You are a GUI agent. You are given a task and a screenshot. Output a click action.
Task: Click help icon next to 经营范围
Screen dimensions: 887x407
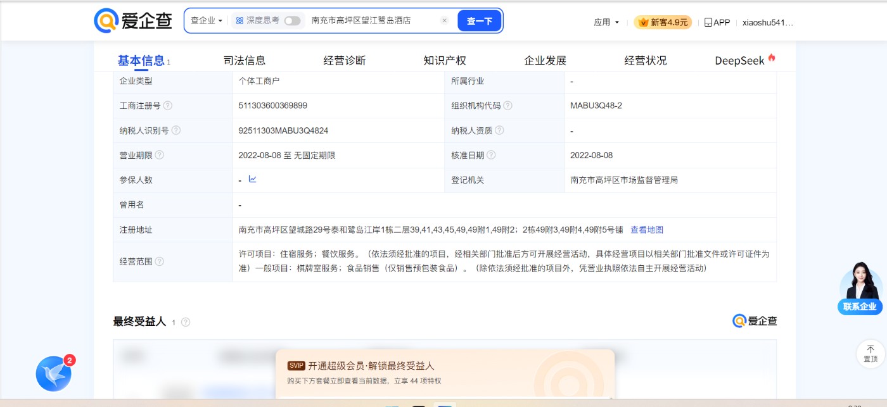pos(160,261)
